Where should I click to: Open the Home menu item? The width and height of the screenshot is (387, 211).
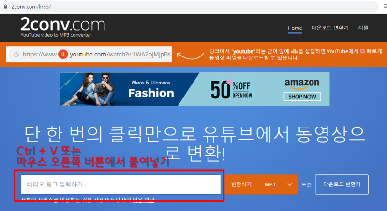295,28
